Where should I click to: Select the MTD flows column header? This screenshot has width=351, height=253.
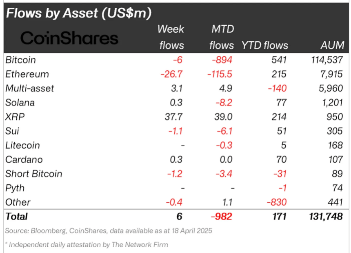[221, 37]
